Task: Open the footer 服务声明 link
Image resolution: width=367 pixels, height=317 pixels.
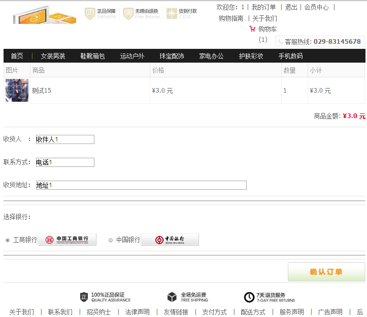Action: 291,312
